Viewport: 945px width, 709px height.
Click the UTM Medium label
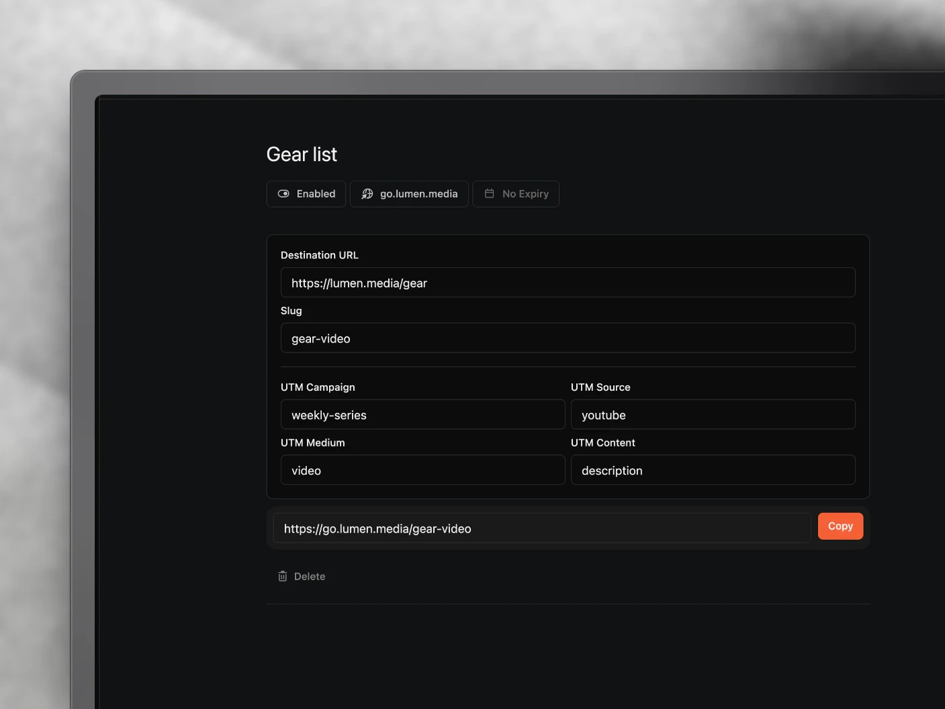pyautogui.click(x=313, y=443)
